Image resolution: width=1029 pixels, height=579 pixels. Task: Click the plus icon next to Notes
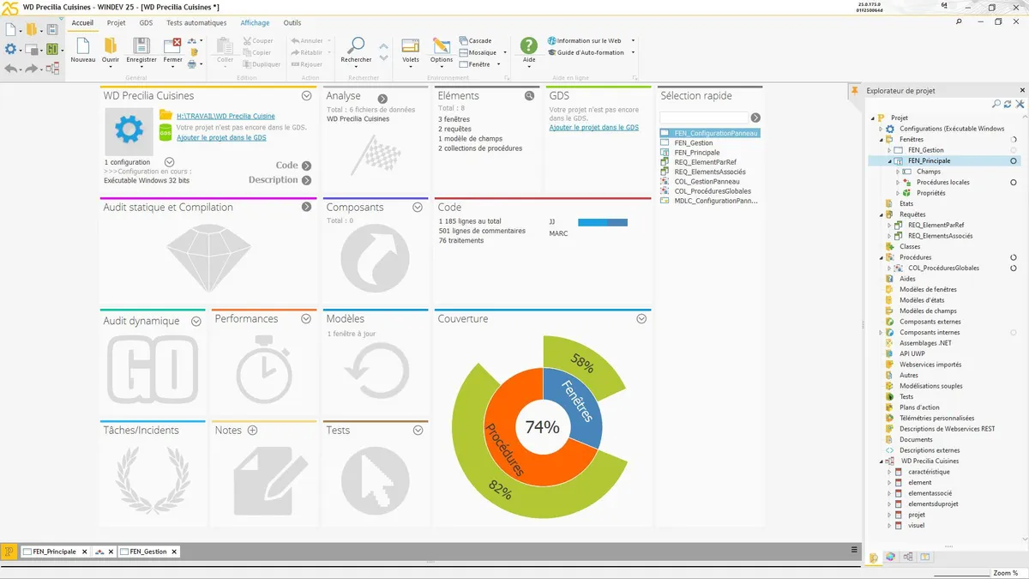[252, 431]
